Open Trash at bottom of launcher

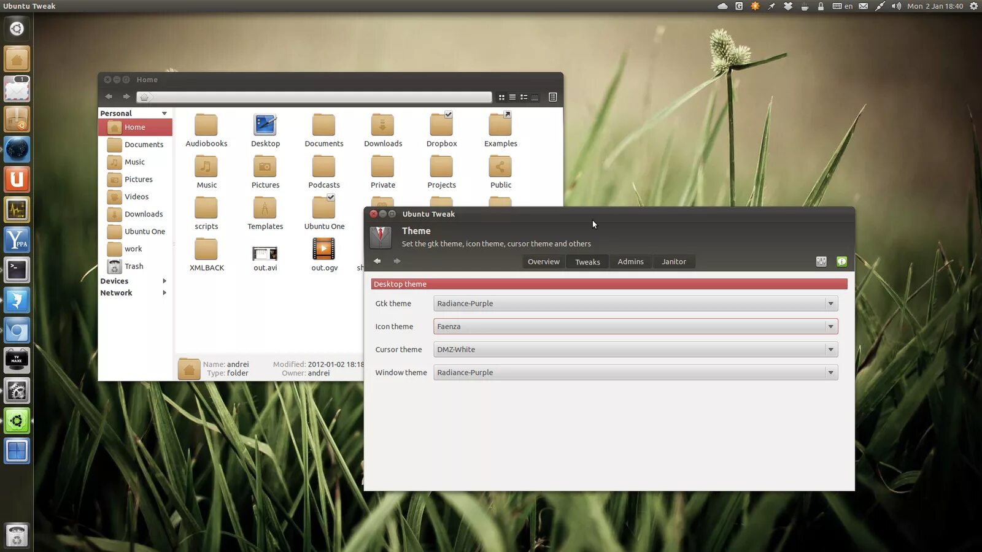[x=17, y=536]
